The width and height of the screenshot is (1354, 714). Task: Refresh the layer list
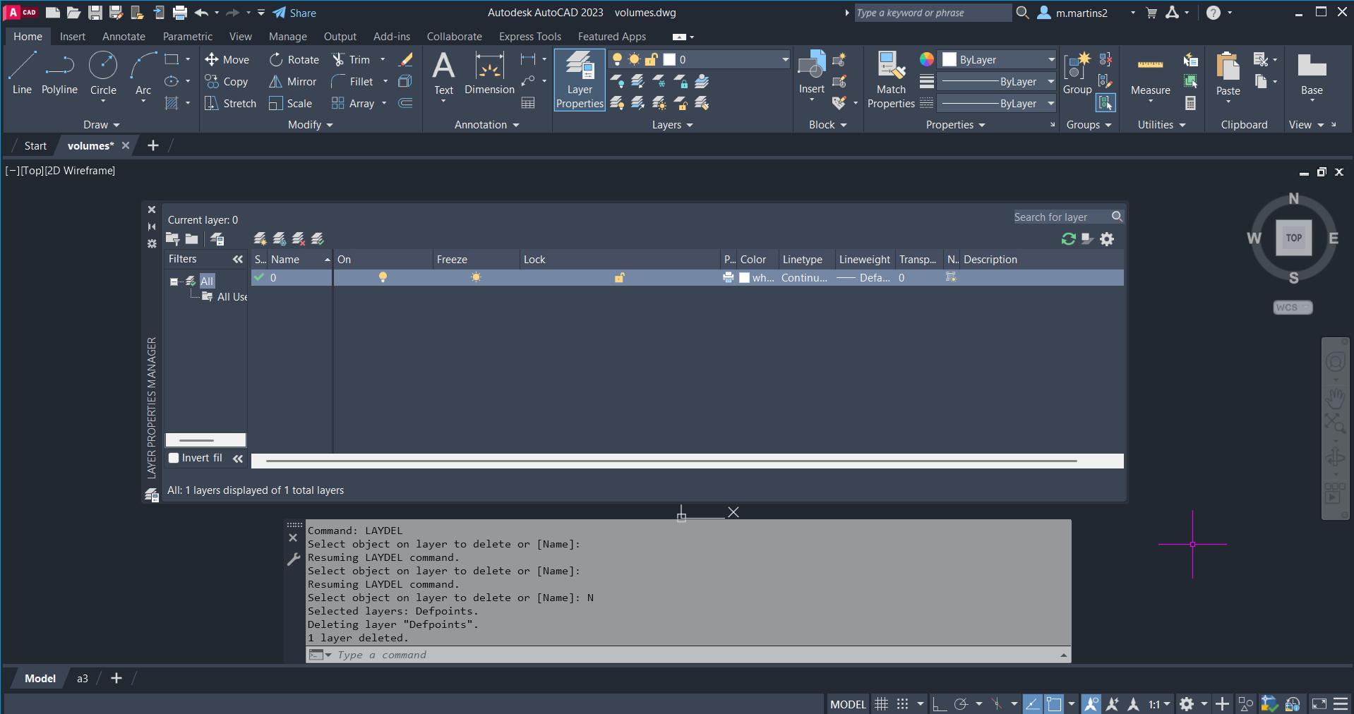coord(1068,239)
